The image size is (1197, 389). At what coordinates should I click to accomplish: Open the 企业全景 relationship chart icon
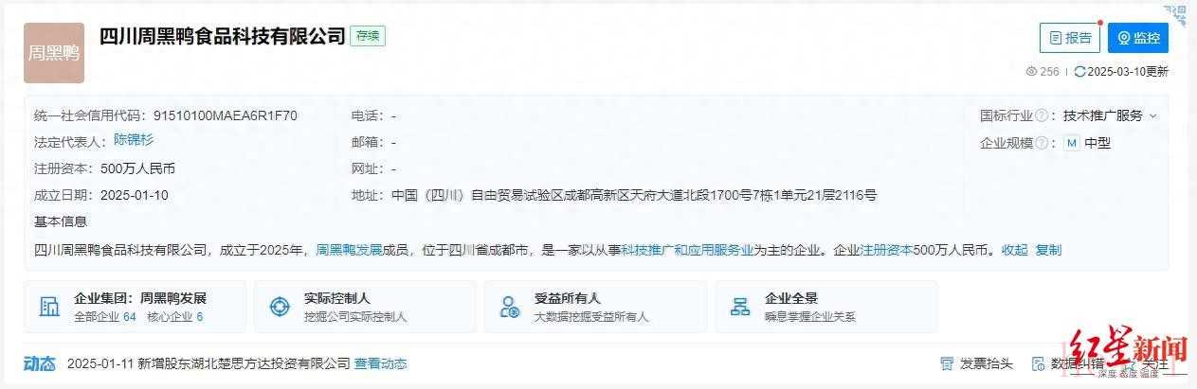(x=740, y=307)
